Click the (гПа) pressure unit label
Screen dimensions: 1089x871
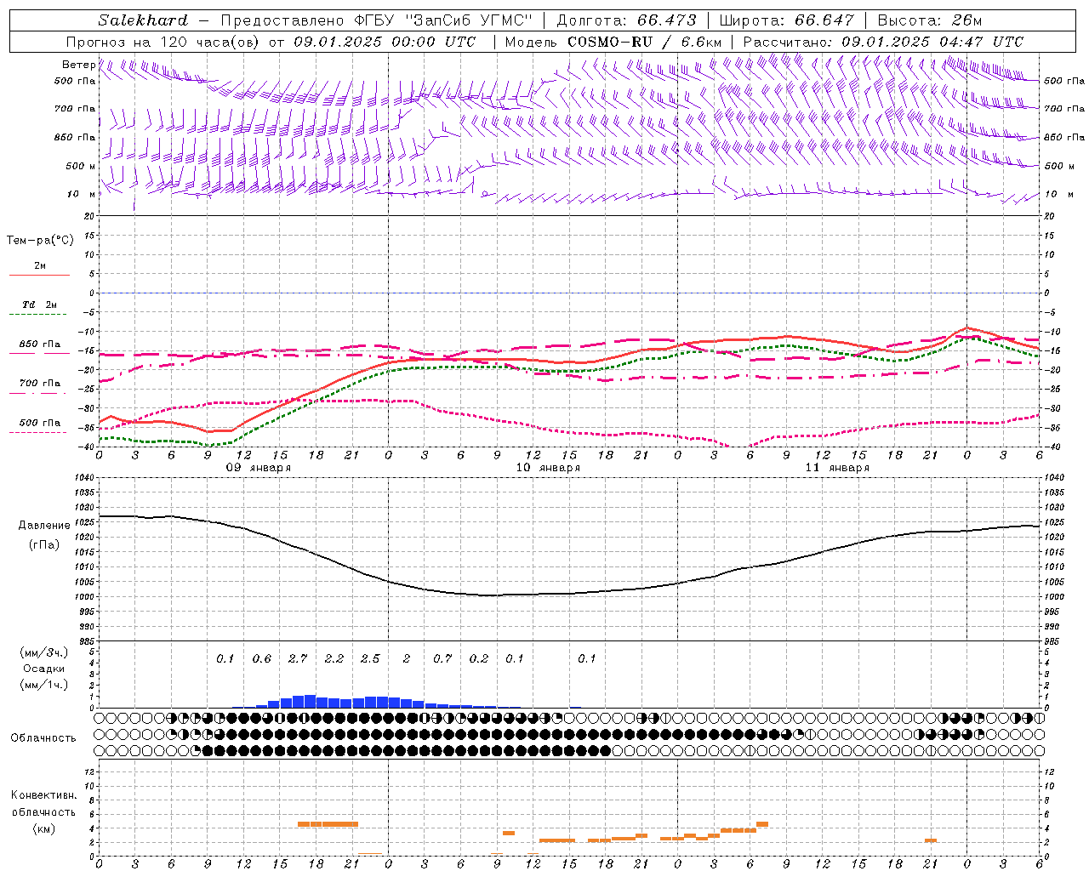pyautogui.click(x=44, y=544)
